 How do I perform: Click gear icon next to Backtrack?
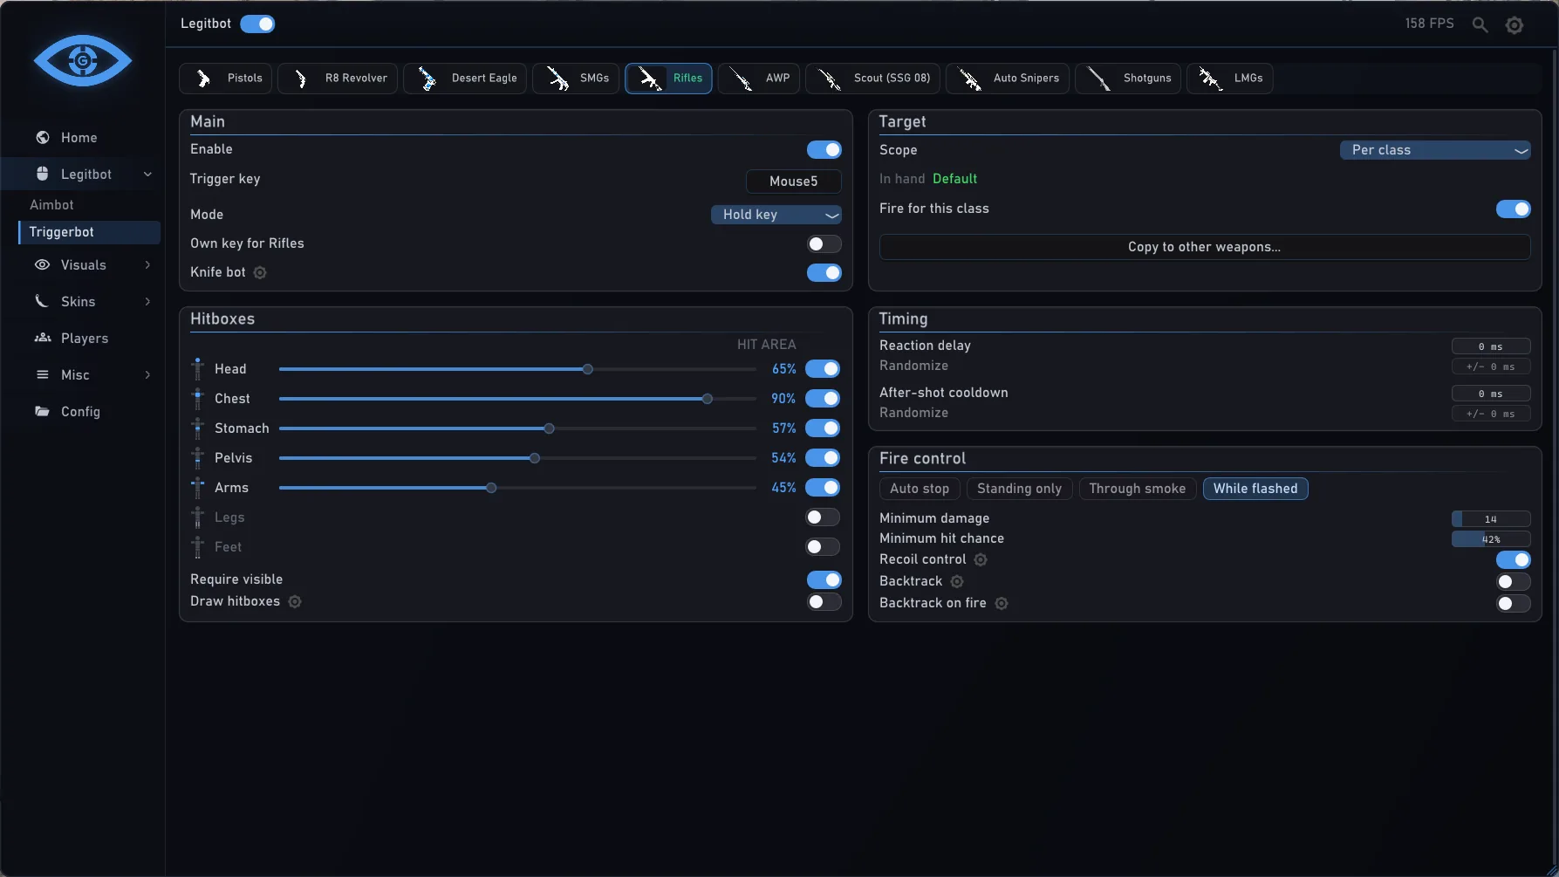pyautogui.click(x=957, y=581)
